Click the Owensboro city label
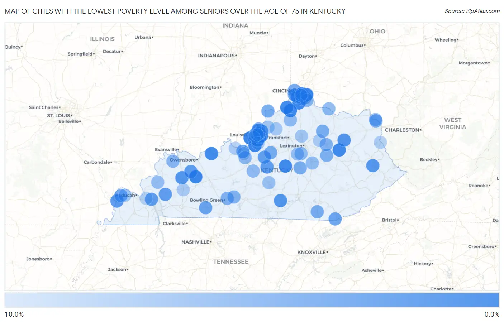Image resolution: width=504 pixels, height=322 pixels. point(183,160)
